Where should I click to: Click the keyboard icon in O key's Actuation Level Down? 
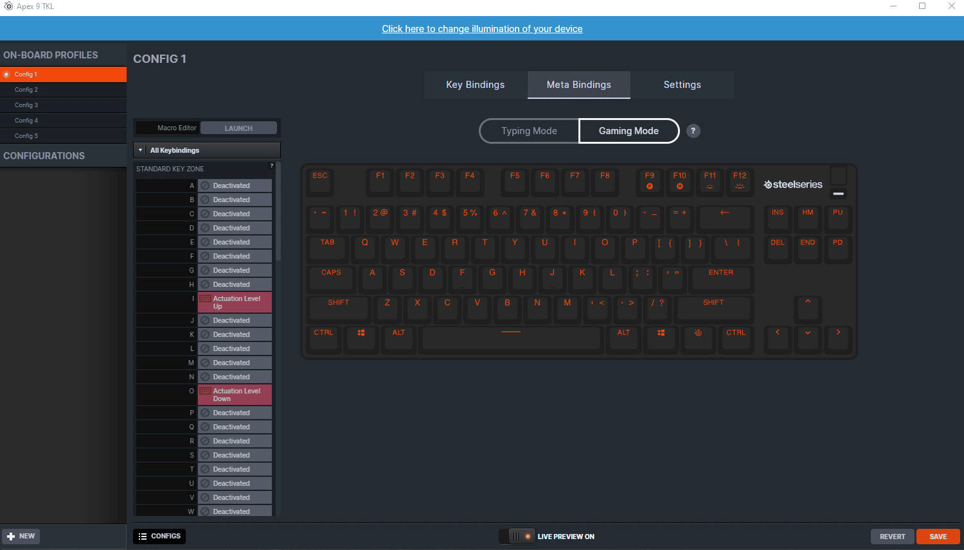206,391
